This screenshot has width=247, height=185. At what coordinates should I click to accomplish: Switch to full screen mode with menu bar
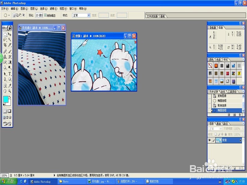click(7, 117)
